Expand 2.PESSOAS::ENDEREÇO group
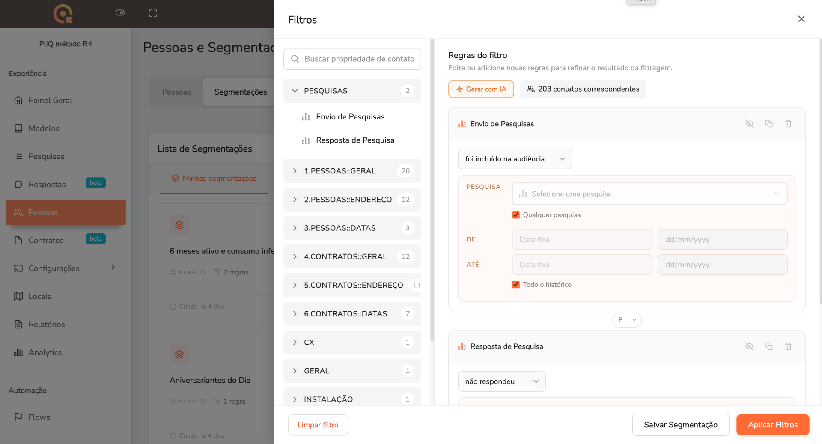Screen dimensions: 822x444 click(352, 200)
